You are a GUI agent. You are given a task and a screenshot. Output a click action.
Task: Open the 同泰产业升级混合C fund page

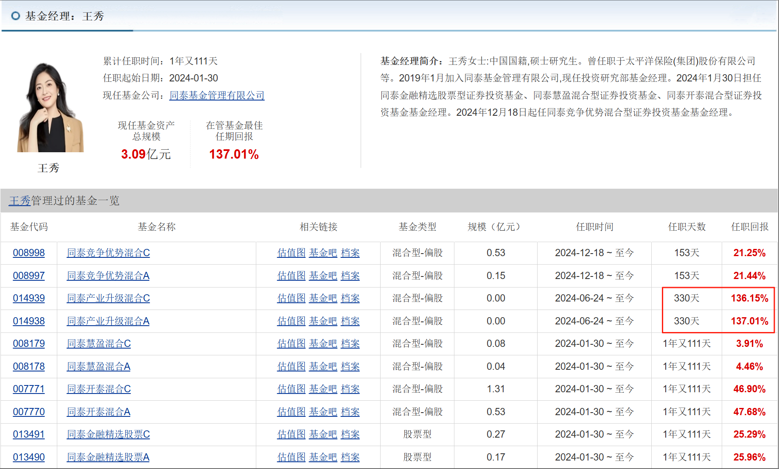(108, 298)
